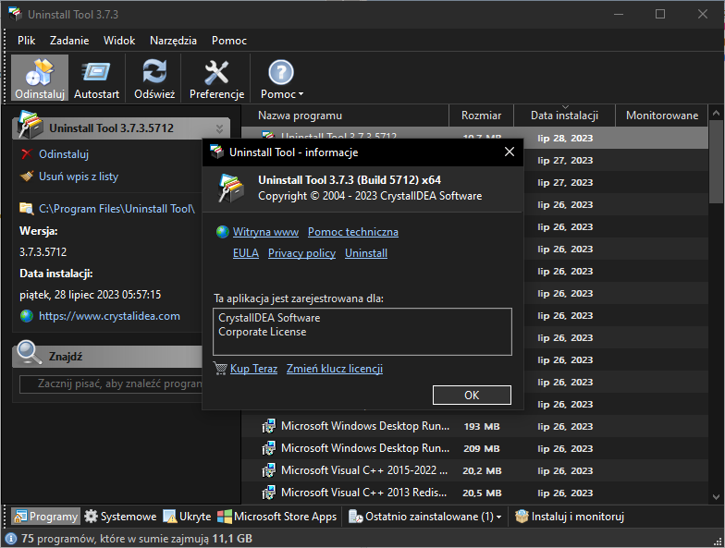Open the Autostart toolbar view
The width and height of the screenshot is (725, 548).
[x=96, y=78]
